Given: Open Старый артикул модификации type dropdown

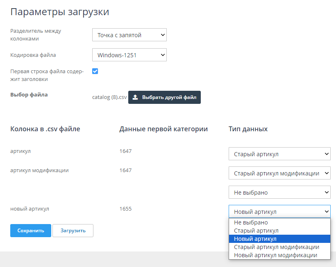Looking at the screenshot, I should pos(279,173).
